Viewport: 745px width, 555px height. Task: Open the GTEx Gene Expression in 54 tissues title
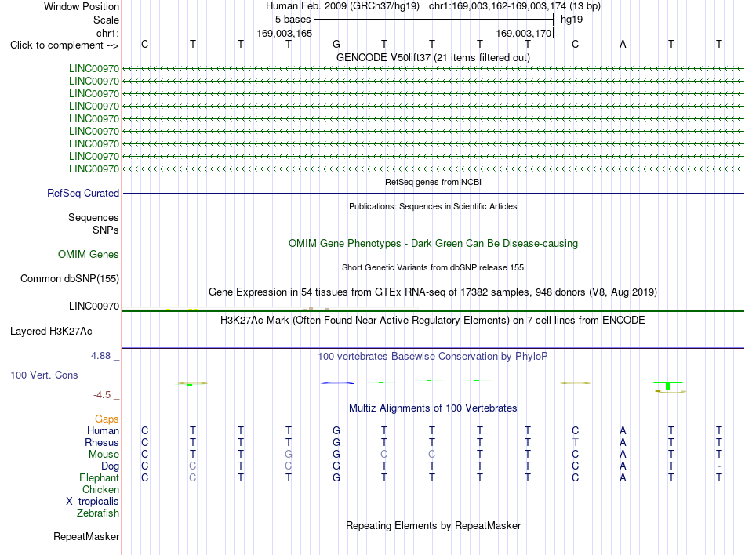point(433,292)
